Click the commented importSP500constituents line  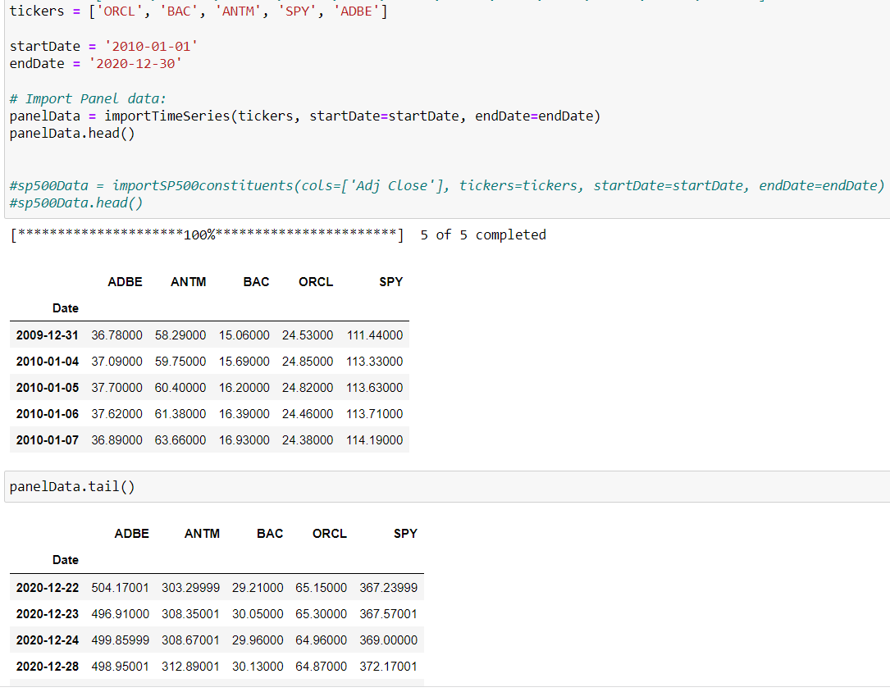point(447,185)
